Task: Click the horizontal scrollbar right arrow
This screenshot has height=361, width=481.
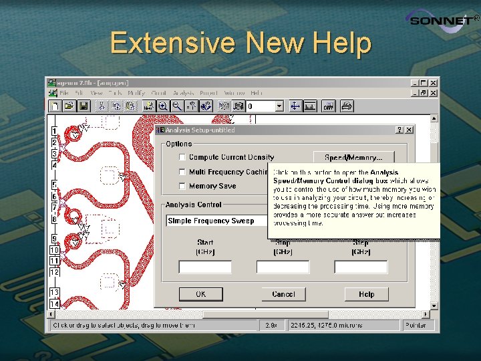Action: pyautogui.click(x=426, y=314)
